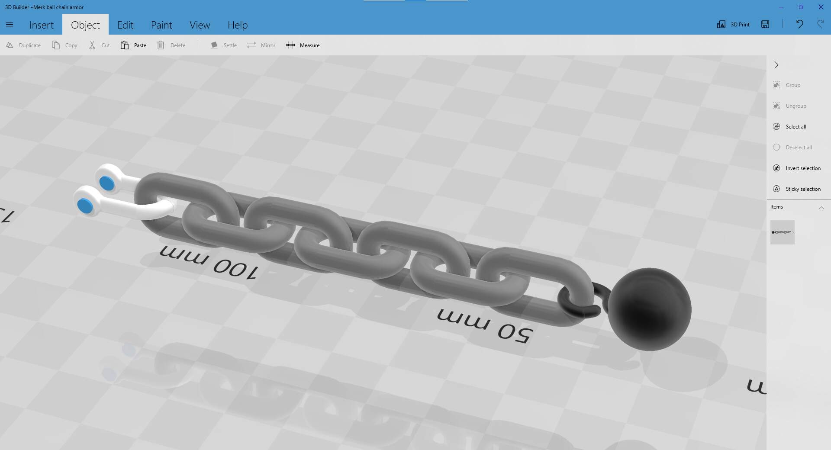
Task: Click the Delete button
Action: coord(172,45)
